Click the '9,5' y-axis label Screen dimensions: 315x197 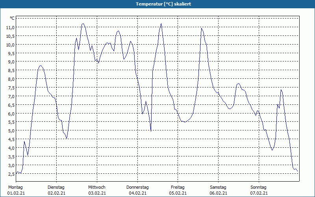11,54
